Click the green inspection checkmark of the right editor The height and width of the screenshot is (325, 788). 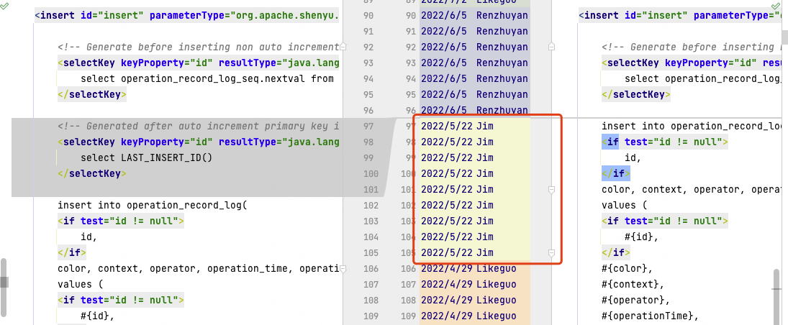[x=774, y=6]
